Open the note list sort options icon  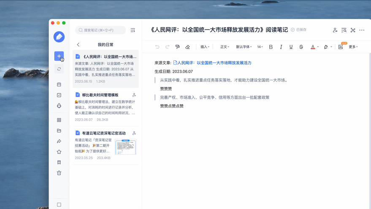coord(133,30)
